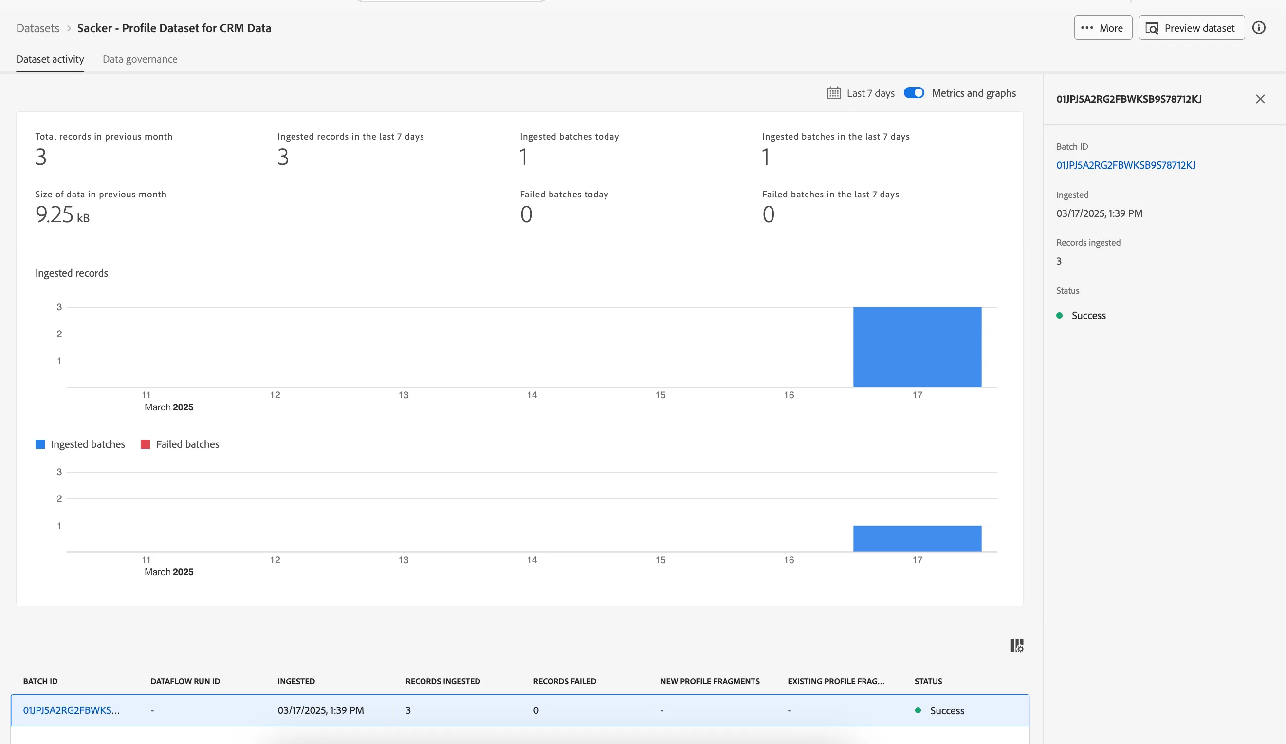Screen dimensions: 1286x744
Task: Click the Ingested records chart title
Action: point(72,273)
